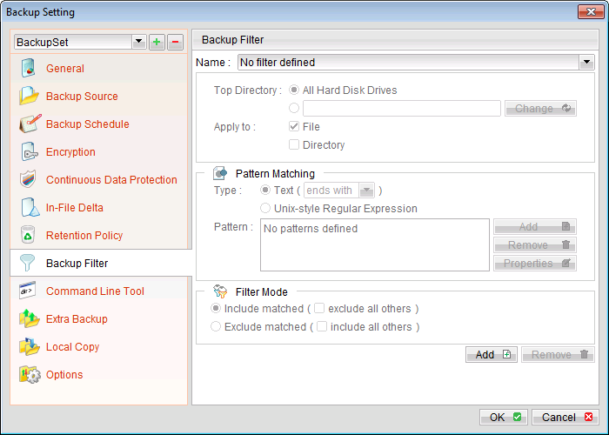The image size is (609, 435).
Task: Select the Backup Filter page label
Action: pos(77,264)
